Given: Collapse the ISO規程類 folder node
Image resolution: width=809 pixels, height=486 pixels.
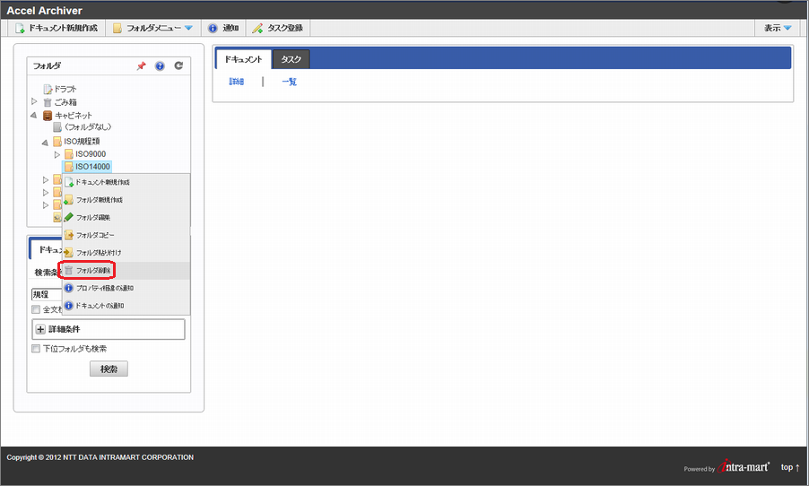Looking at the screenshot, I should pos(45,142).
